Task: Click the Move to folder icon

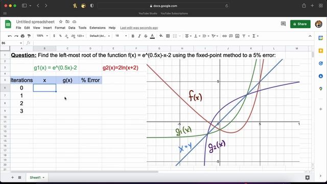Action: (x=67, y=21)
